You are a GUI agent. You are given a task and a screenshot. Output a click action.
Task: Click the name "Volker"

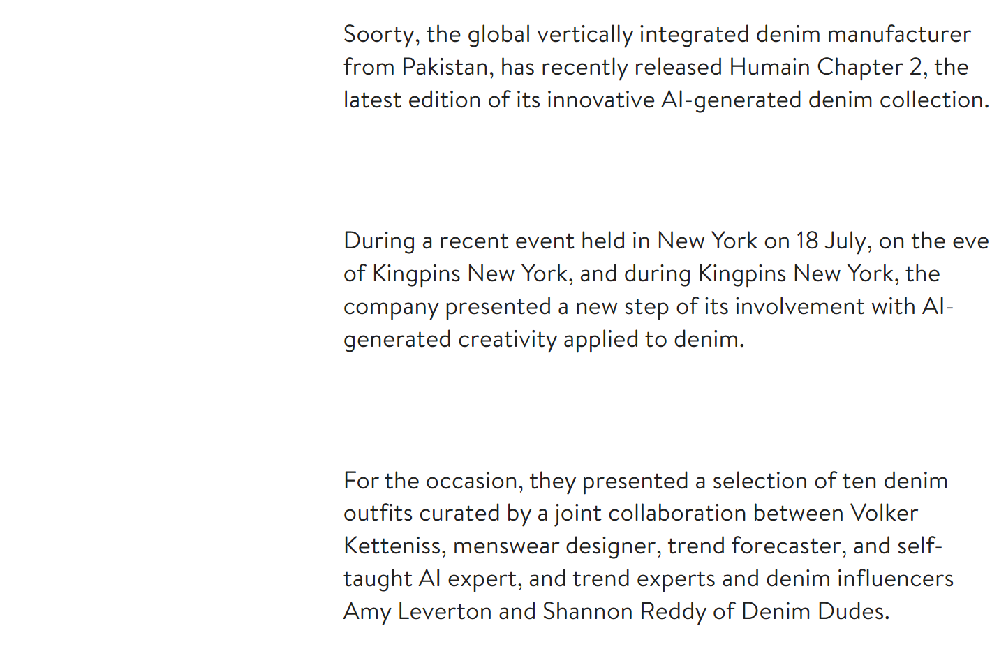pyautogui.click(x=883, y=513)
